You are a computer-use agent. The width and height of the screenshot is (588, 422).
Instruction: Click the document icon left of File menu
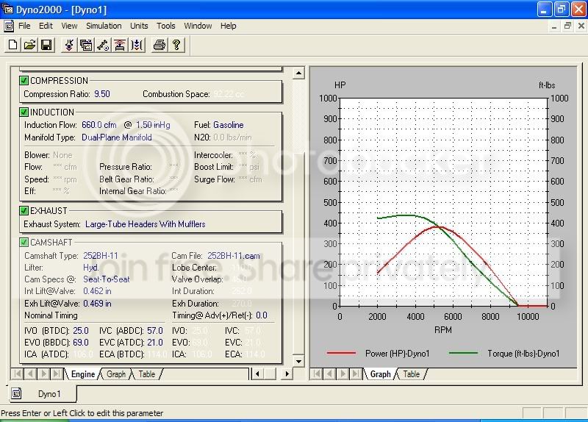[x=9, y=26]
